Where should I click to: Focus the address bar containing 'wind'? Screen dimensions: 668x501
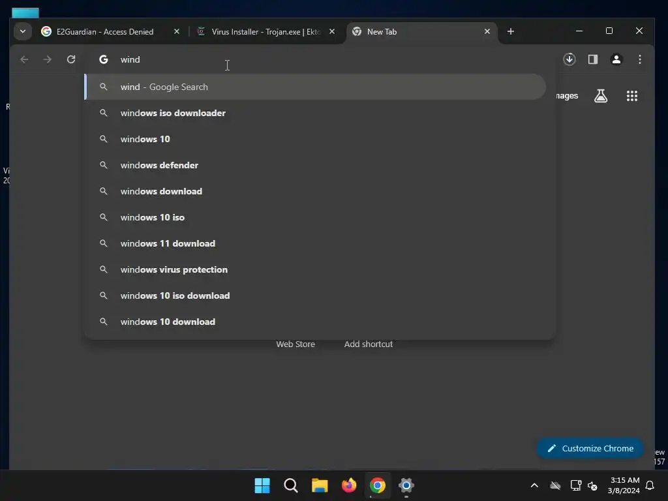(x=320, y=59)
